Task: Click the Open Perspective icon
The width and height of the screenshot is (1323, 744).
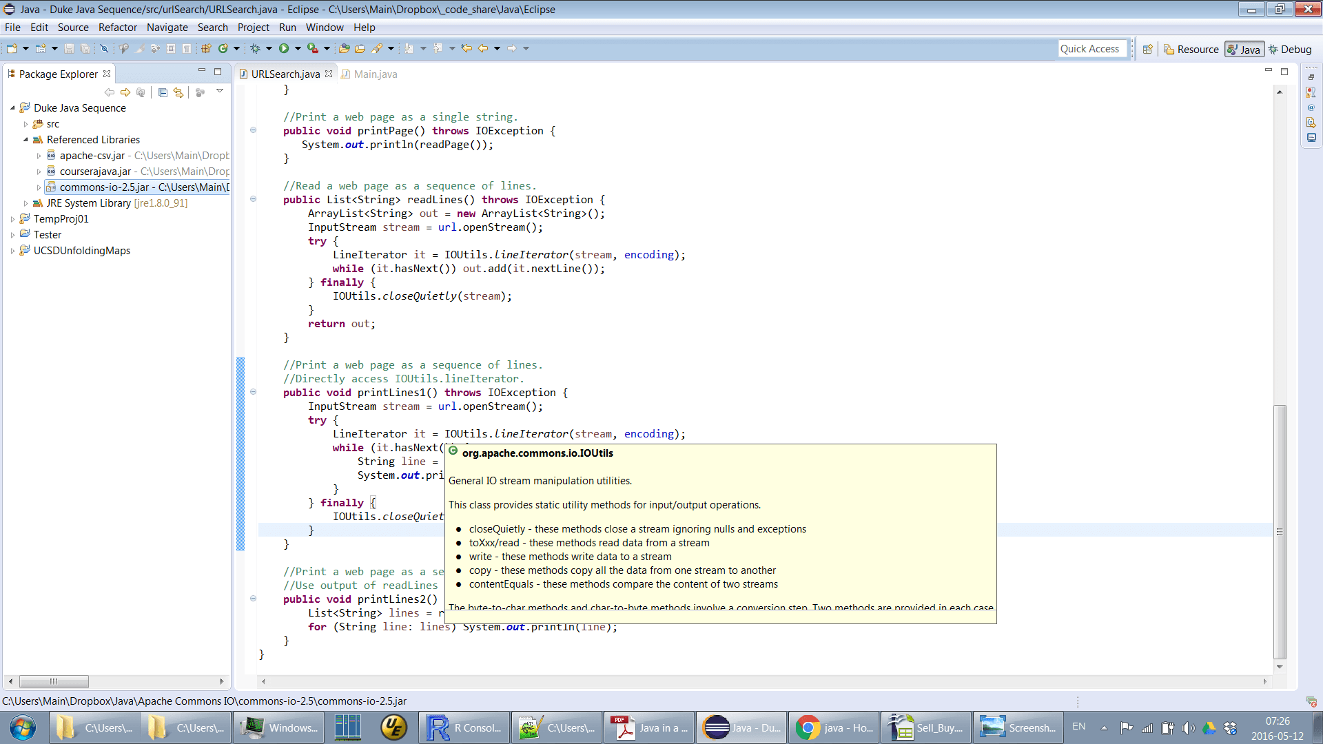Action: [1147, 49]
